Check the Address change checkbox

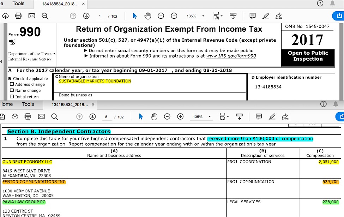point(12,84)
